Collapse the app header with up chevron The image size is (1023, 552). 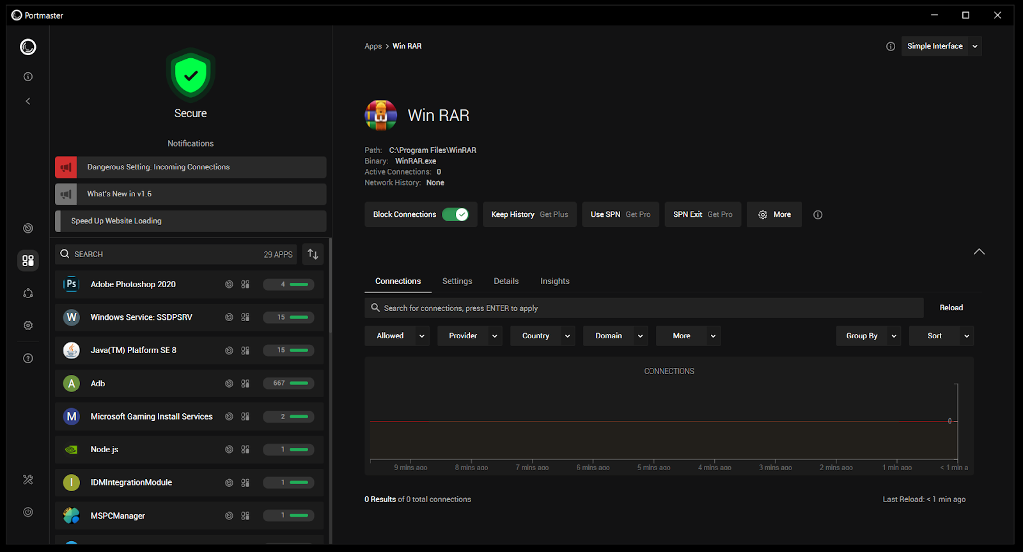click(x=979, y=251)
